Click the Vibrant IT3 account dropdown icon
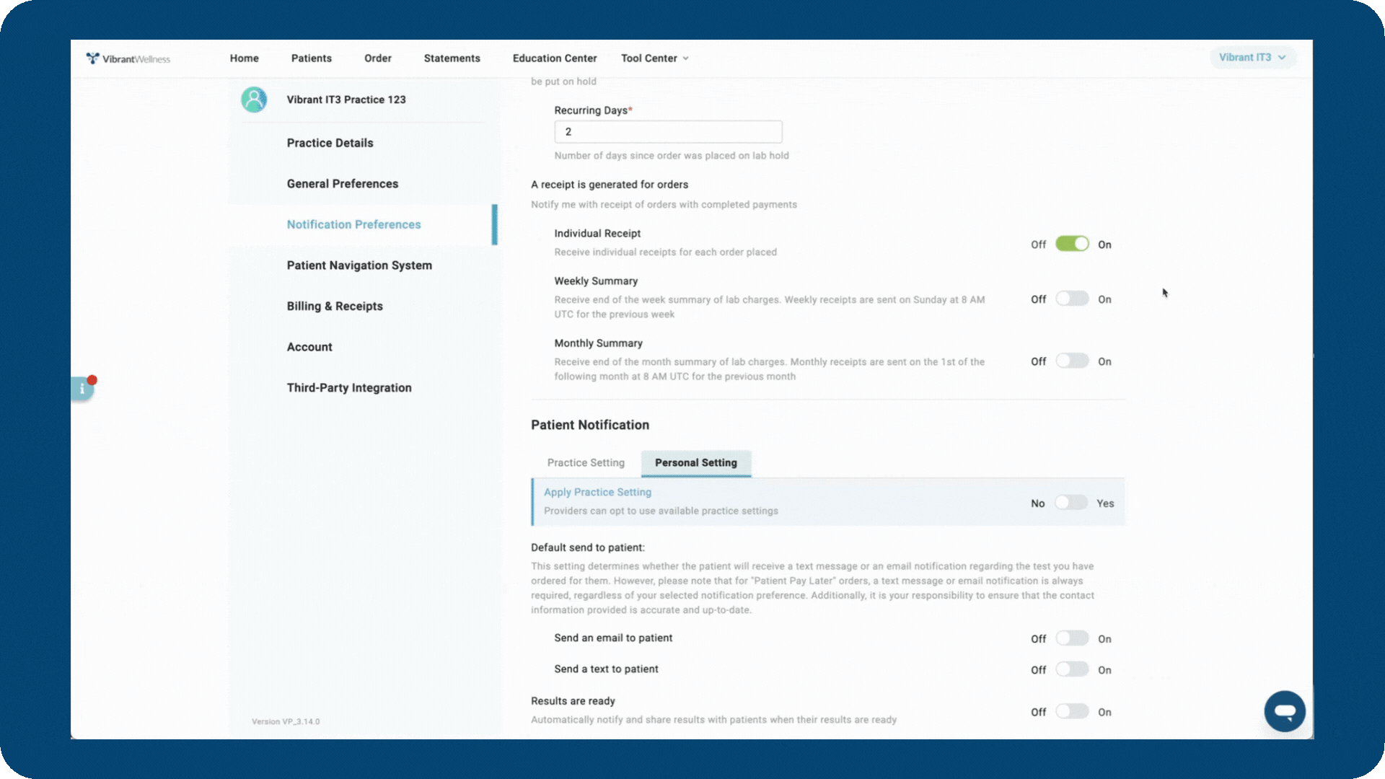Screen dimensions: 1385x779 [x=1283, y=57]
